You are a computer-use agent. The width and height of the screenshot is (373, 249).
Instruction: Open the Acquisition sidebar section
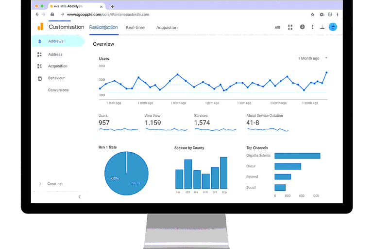coord(58,66)
